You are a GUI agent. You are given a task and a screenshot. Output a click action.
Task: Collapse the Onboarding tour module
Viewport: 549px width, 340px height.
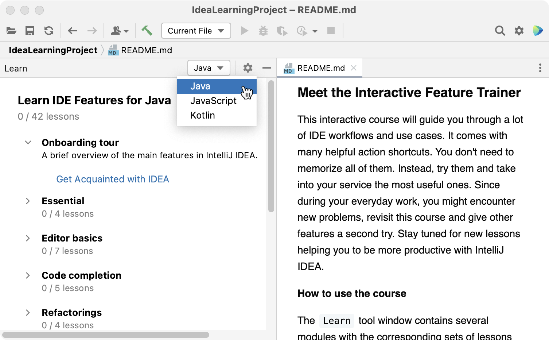[x=28, y=143]
